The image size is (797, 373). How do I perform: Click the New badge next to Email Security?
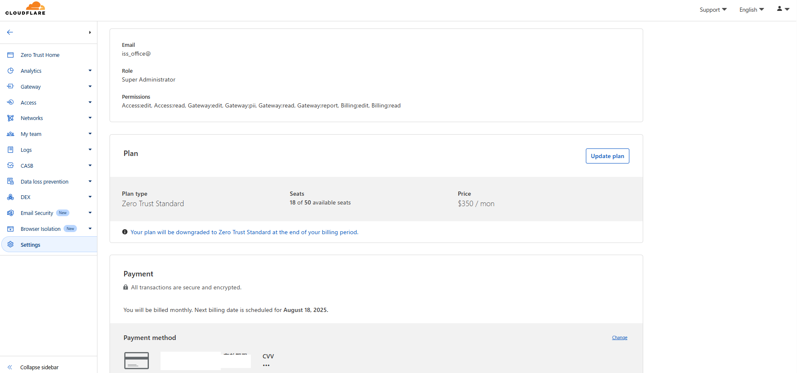click(63, 213)
